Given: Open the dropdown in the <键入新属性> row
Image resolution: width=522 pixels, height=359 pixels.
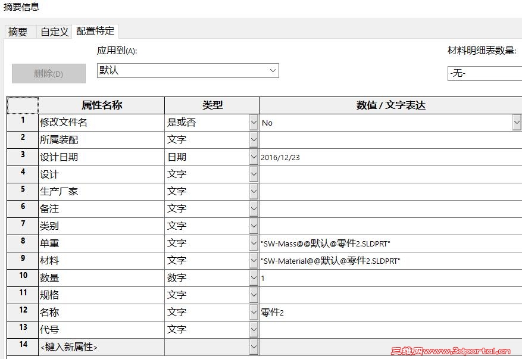Looking at the screenshot, I should 252,346.
